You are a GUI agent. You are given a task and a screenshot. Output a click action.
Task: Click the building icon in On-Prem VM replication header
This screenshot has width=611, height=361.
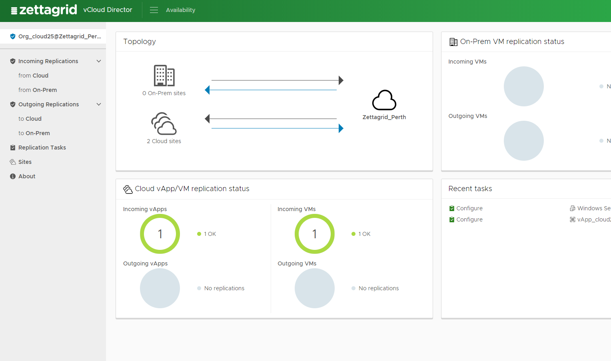pos(453,41)
